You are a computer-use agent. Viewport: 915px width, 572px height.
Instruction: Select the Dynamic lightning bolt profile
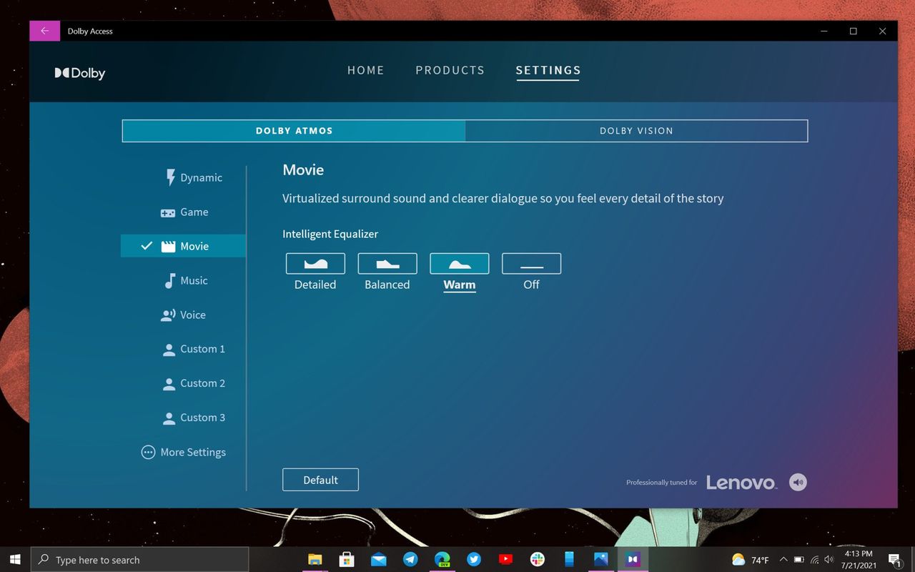coord(194,177)
